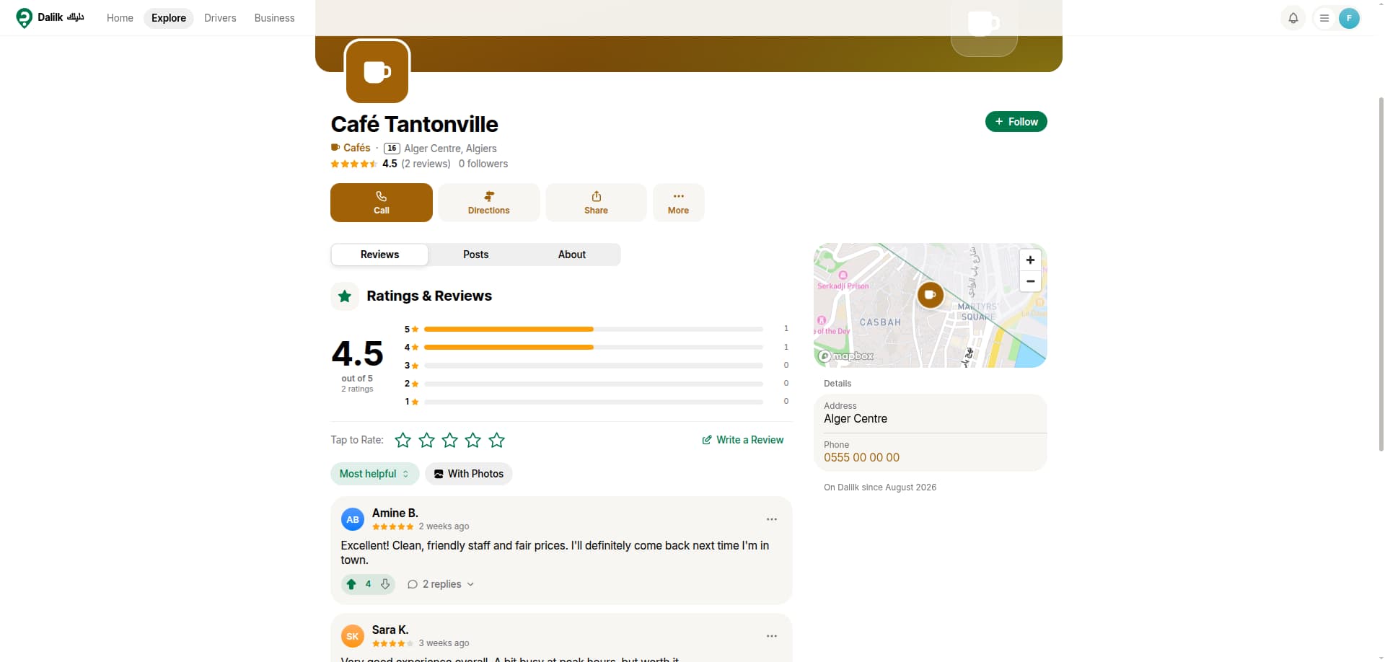Screen dimensions: 1385x662
Task: Open the notifications bell
Action: (x=1293, y=18)
